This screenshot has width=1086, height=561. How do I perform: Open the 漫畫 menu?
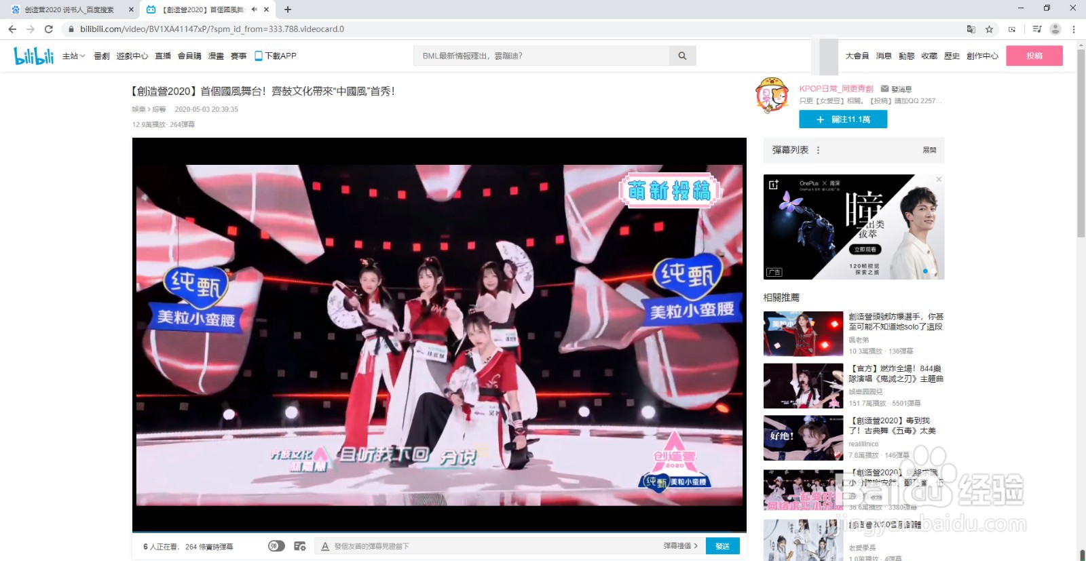pyautogui.click(x=216, y=56)
